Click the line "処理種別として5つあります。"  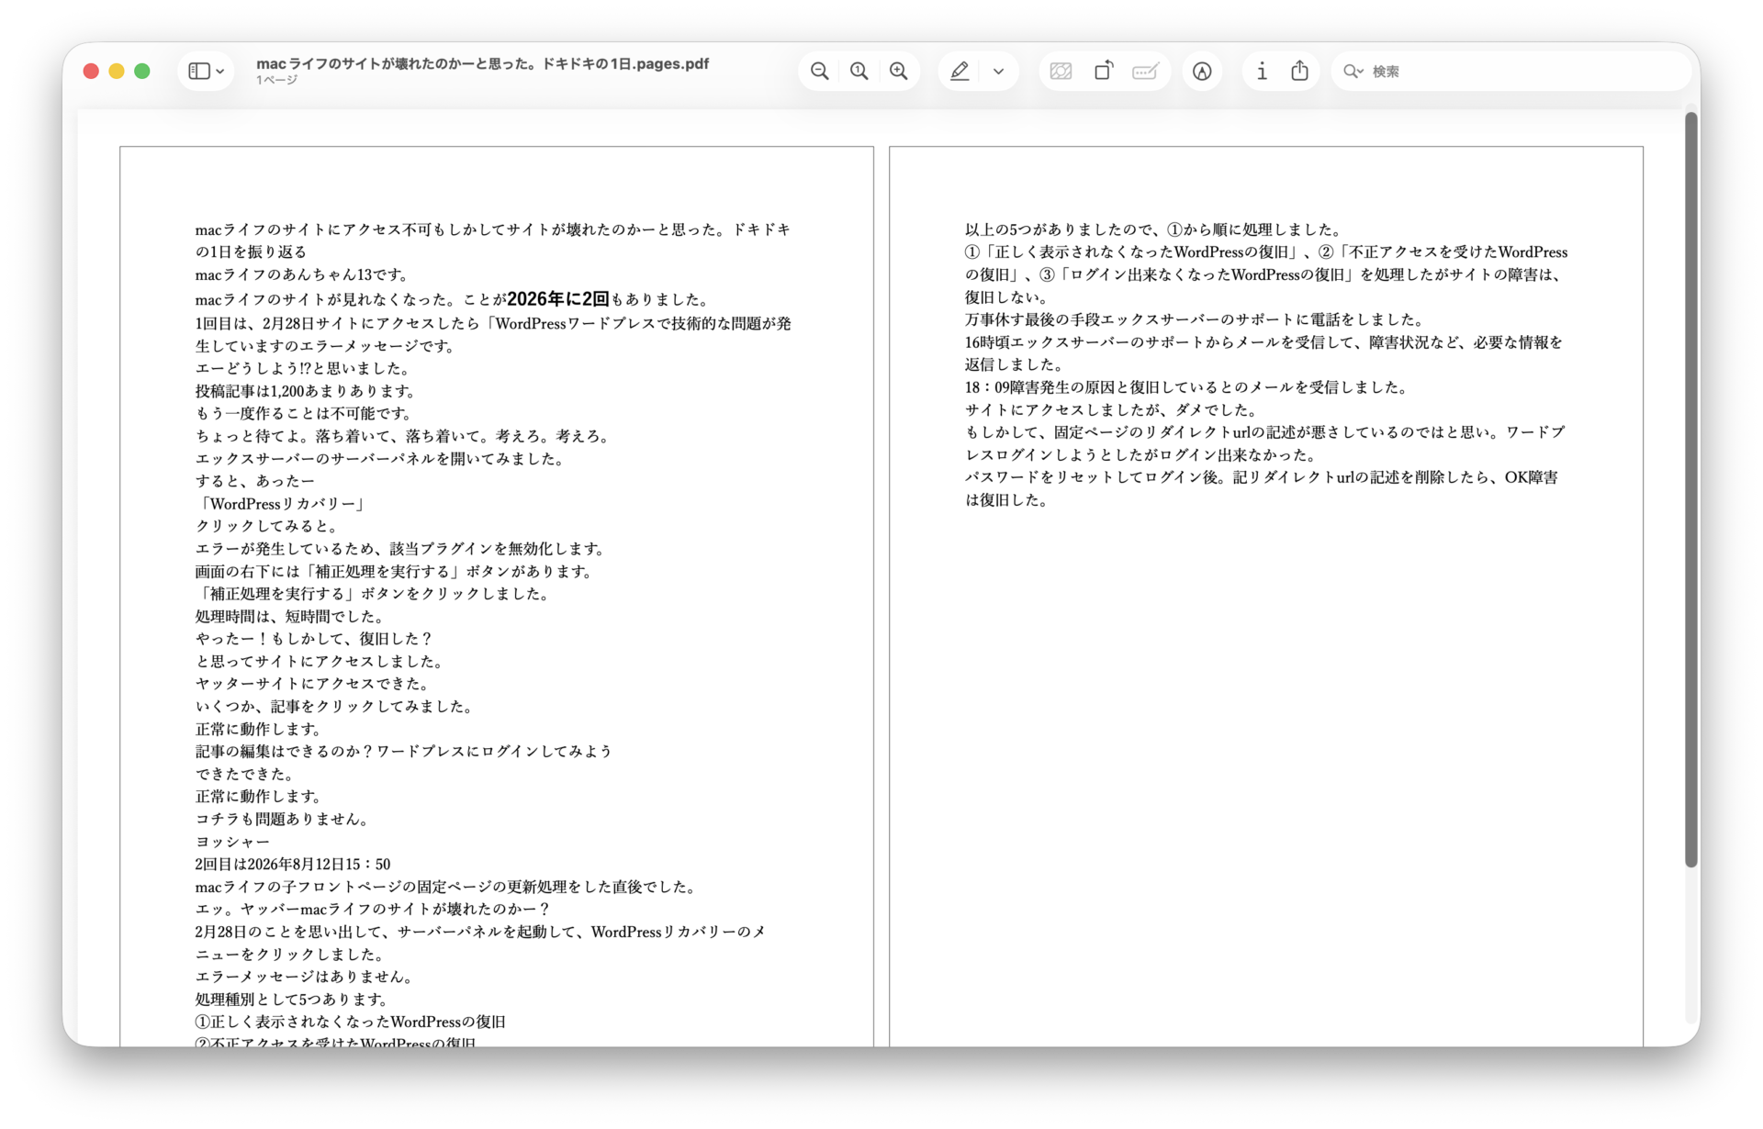tap(292, 1000)
